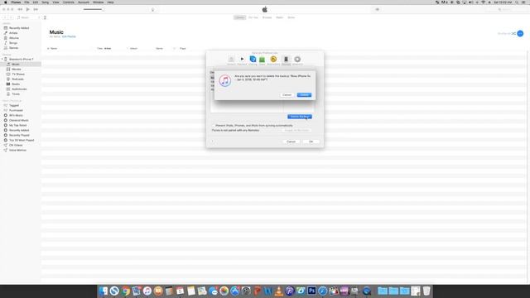Sort by the Name column header
This screenshot has width=530, height=298.
[x=53, y=49]
